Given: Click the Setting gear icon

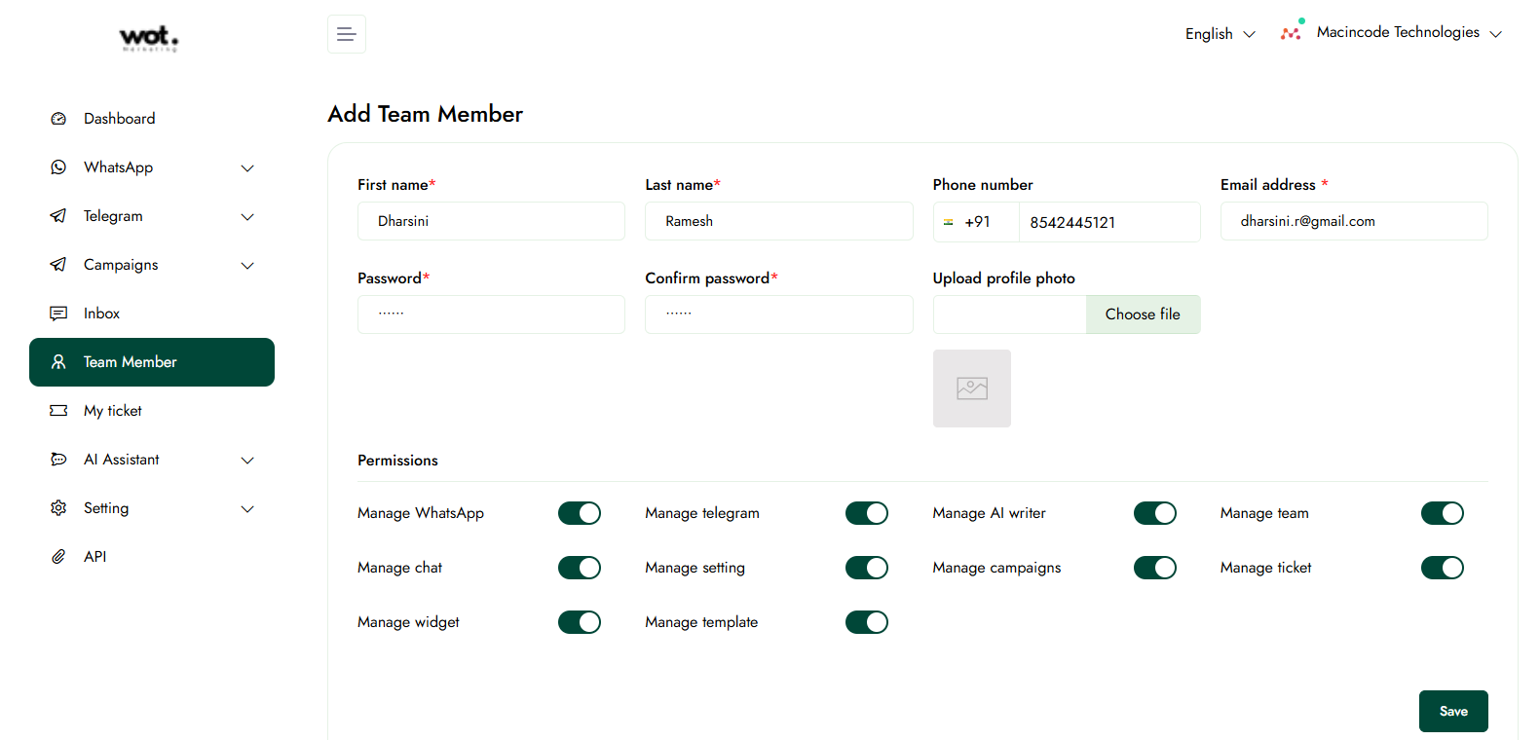Looking at the screenshot, I should point(58,508).
